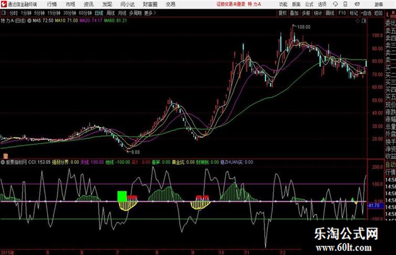This screenshot has height=255, width=396.
Task: Click the 游客 user label
Action: click(x=378, y=4)
